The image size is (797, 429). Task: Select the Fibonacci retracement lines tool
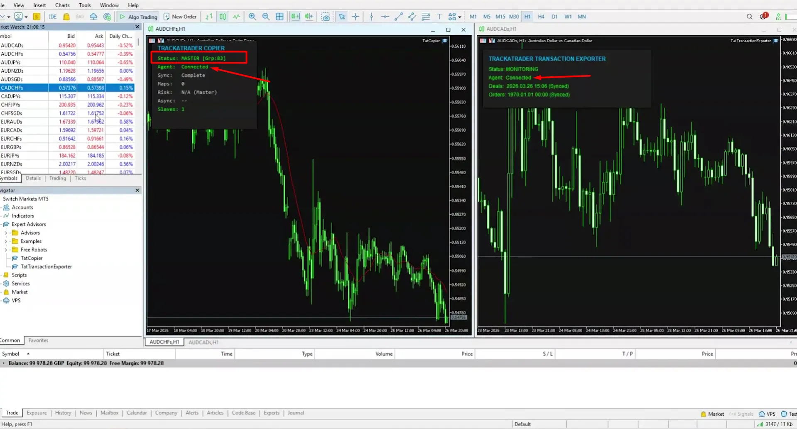point(426,17)
